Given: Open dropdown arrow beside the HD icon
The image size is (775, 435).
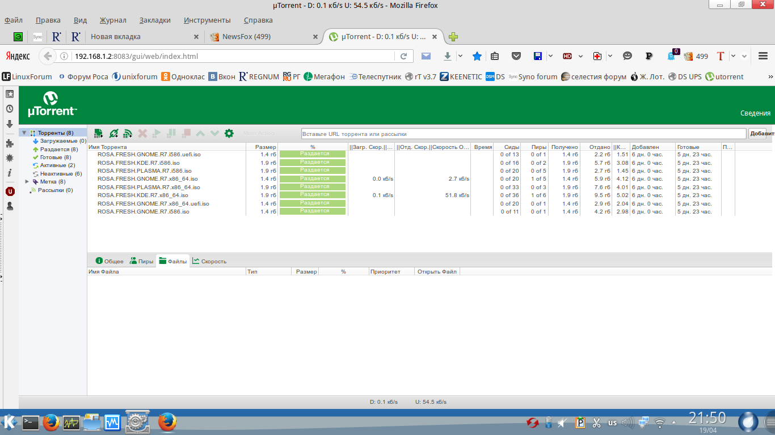Looking at the screenshot, I should click(x=580, y=56).
